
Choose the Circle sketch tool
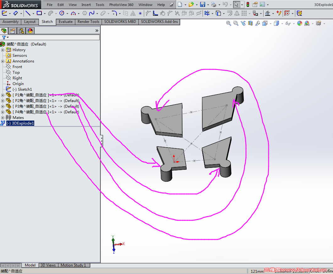pyautogui.click(x=62, y=13)
